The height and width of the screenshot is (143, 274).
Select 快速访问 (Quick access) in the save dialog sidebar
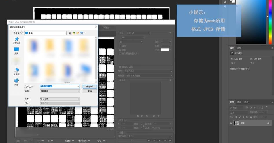pyautogui.click(x=16, y=41)
